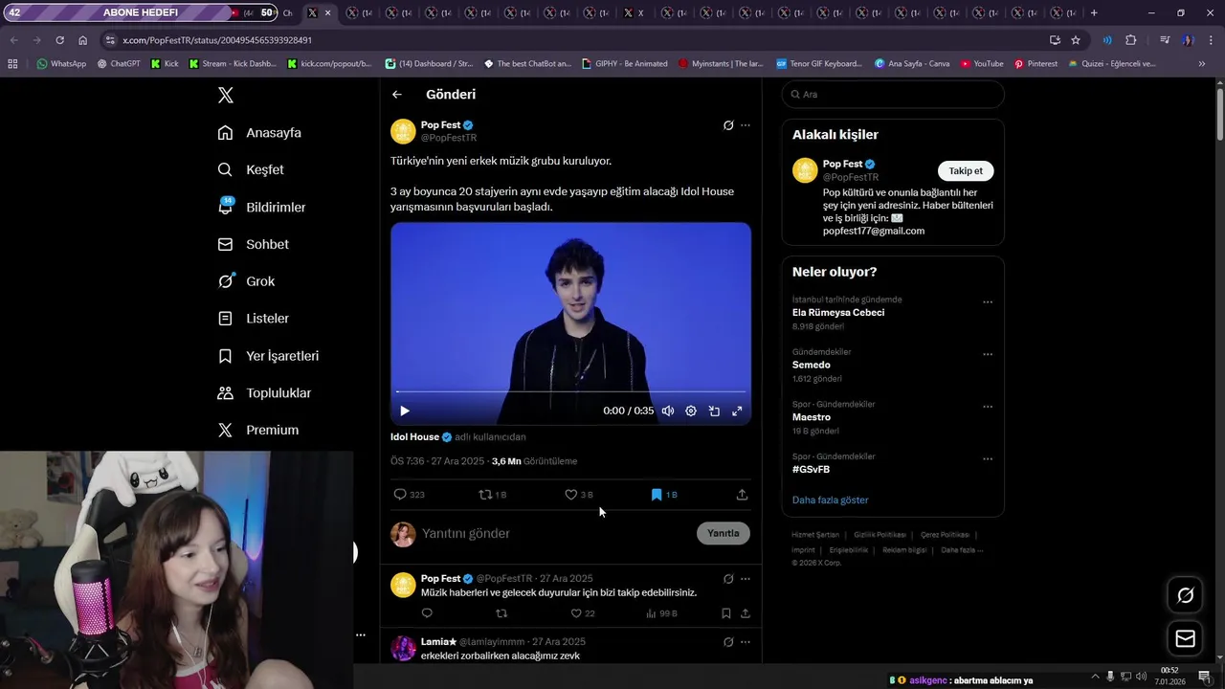Open more options for Maestro trend
1225x689 pixels.
[x=988, y=407]
